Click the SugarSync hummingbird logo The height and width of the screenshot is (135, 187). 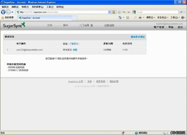[x=14, y=25]
